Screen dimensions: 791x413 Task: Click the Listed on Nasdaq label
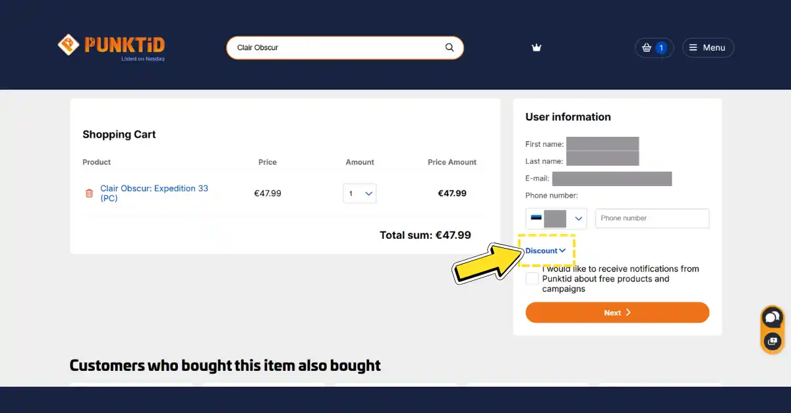pos(142,59)
